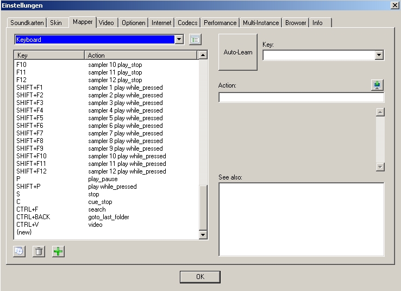Click the green download arrow icon above Action
Image resolution: width=401 pixels, height=291 pixels.
coord(378,85)
